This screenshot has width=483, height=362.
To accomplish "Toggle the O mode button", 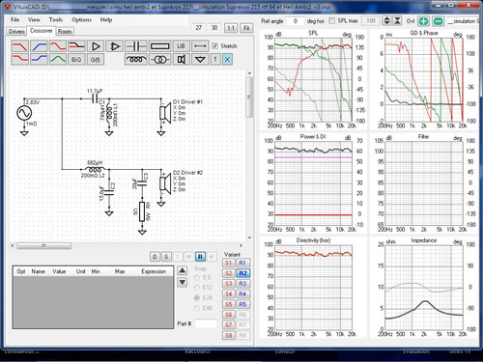I will pyautogui.click(x=155, y=257).
